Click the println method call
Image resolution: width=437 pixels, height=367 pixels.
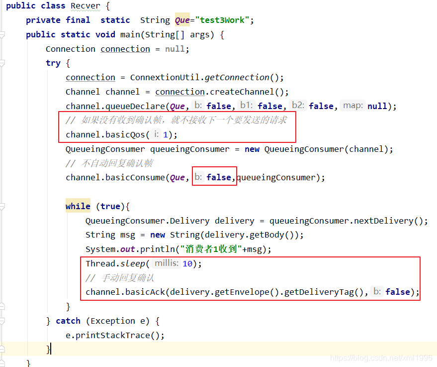[x=158, y=249]
